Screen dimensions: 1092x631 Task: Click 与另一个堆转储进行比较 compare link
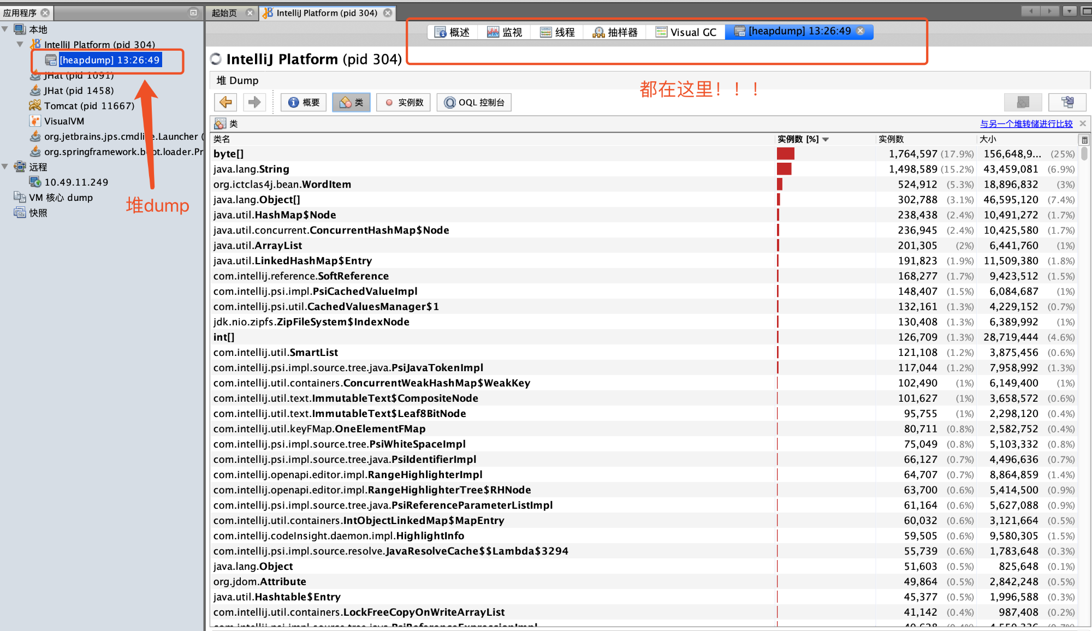[1026, 124]
